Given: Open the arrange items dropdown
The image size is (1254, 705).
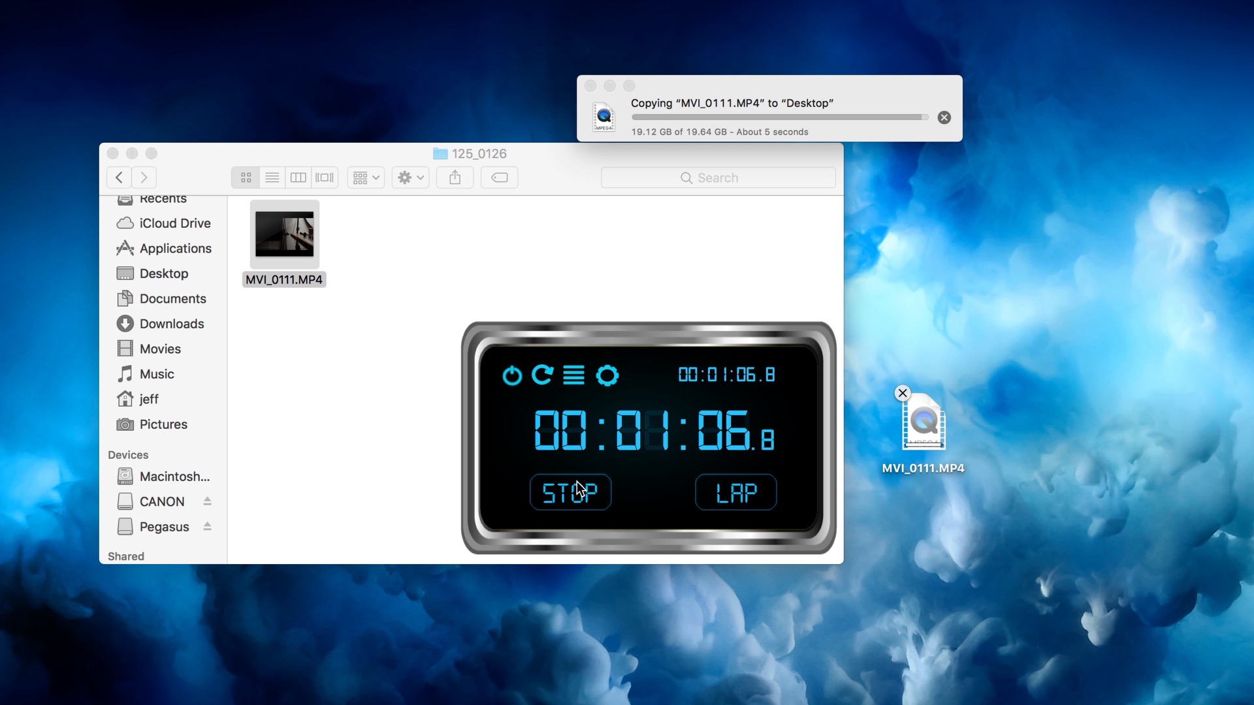Looking at the screenshot, I should [x=366, y=178].
